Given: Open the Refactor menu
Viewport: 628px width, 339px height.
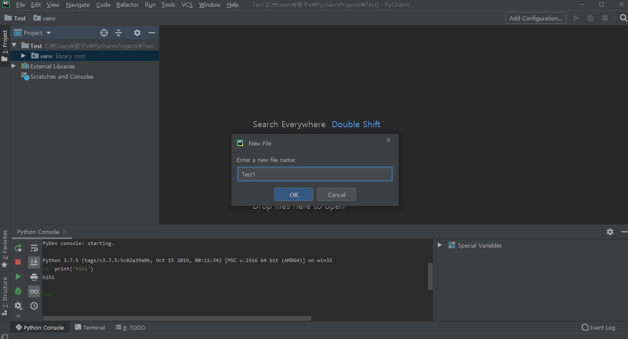Looking at the screenshot, I should [x=127, y=5].
